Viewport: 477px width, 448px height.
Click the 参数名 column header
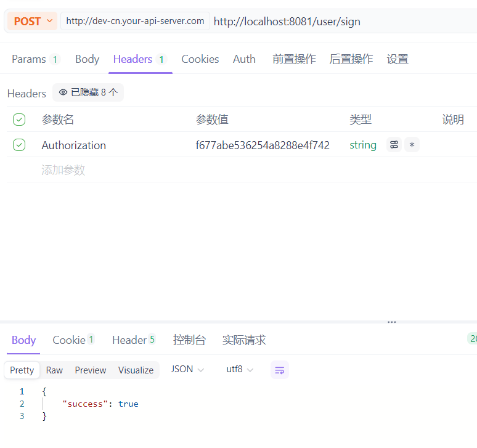click(x=58, y=120)
